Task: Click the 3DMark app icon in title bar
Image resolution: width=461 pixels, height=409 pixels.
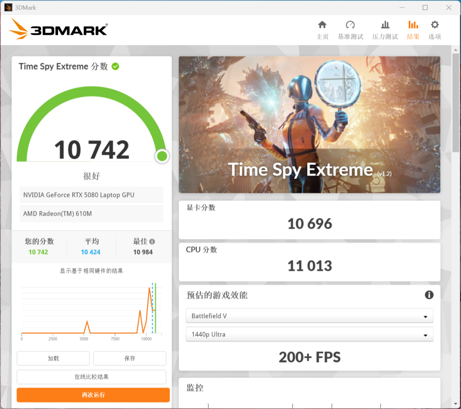Action: point(8,7)
